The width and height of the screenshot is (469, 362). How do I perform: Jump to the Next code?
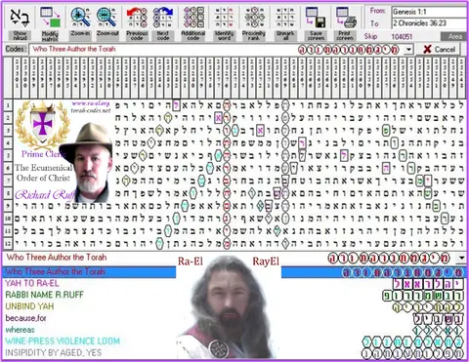163,18
